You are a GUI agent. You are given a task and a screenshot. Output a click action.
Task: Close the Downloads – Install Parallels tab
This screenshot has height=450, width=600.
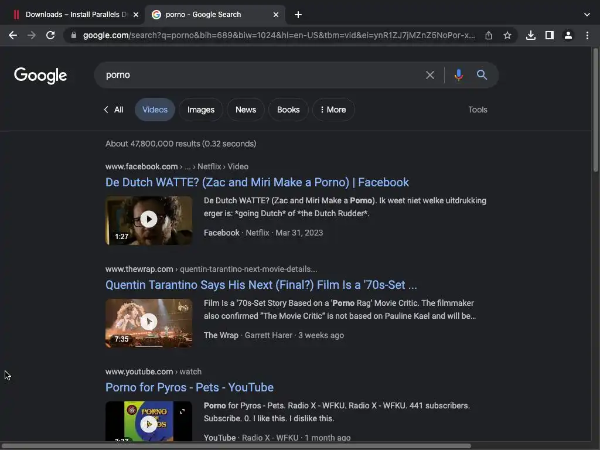[136, 15]
